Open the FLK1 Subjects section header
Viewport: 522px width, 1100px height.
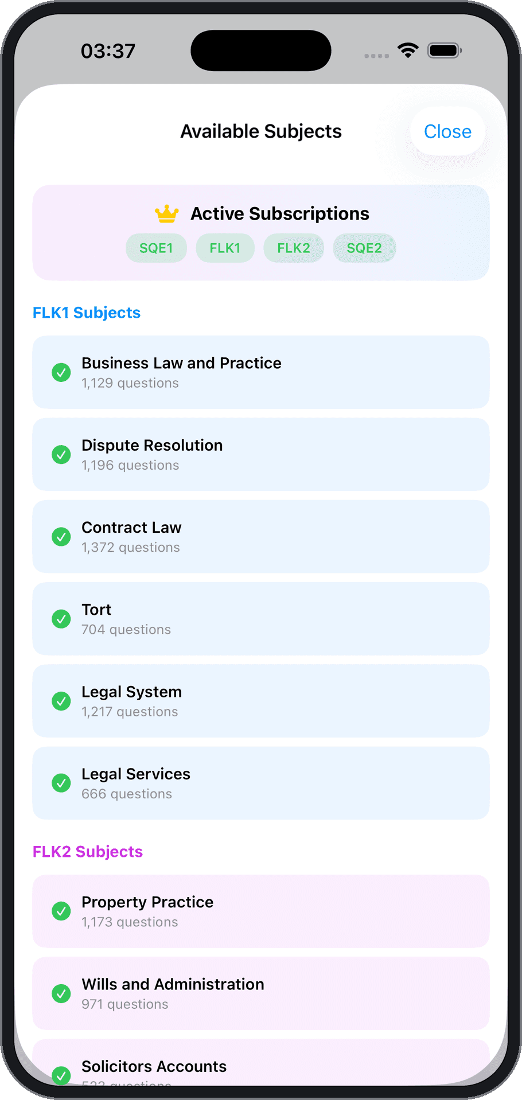tap(87, 313)
